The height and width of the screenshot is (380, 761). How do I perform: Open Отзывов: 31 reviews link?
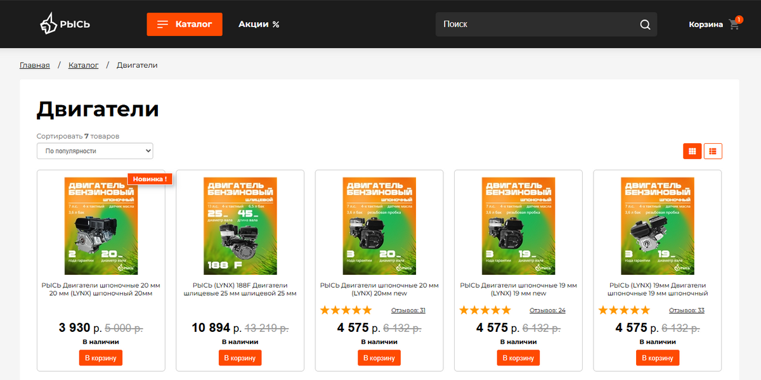[x=408, y=310]
